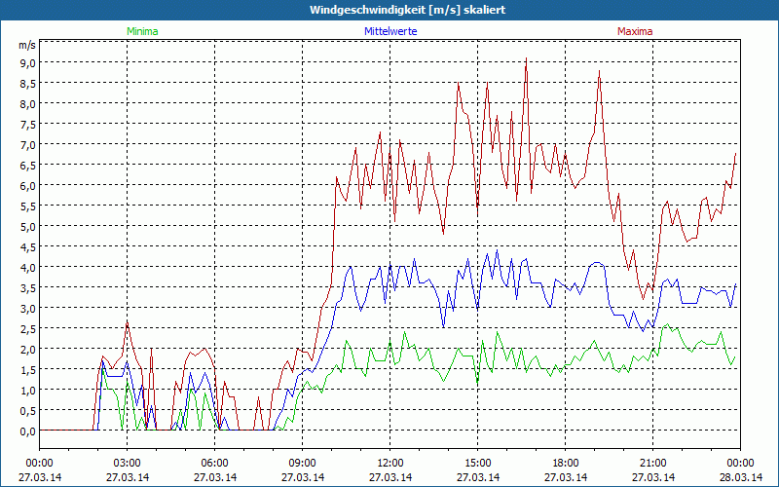The width and height of the screenshot is (779, 487).
Task: Click the "3,0" y-axis value
Action: pyautogui.click(x=28, y=309)
